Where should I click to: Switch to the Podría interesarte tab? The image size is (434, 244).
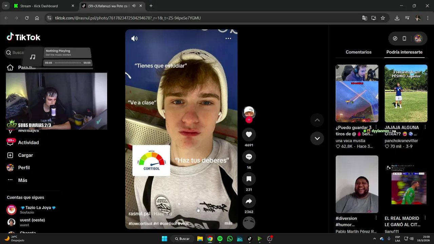pyautogui.click(x=404, y=52)
